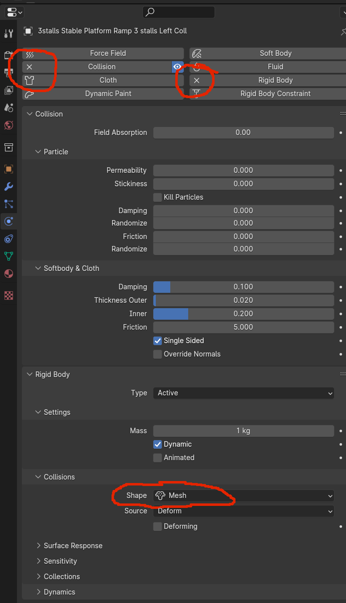Open the World properties tab
The height and width of the screenshot is (603, 346).
click(8, 125)
